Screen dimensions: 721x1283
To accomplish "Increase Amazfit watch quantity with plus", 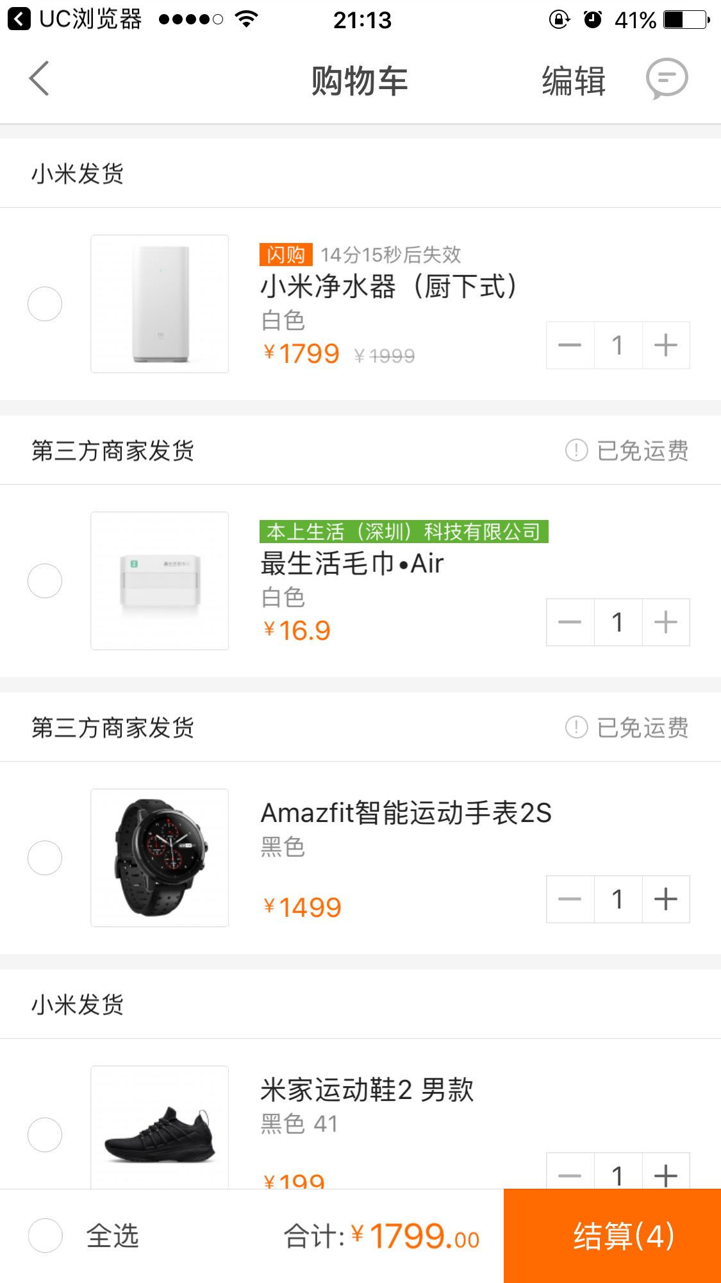I will (x=666, y=899).
